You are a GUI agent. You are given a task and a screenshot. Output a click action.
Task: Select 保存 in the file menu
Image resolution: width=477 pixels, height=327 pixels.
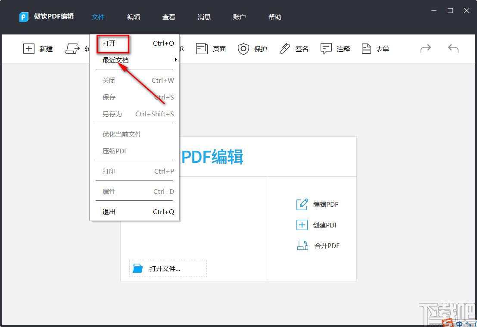(134, 97)
